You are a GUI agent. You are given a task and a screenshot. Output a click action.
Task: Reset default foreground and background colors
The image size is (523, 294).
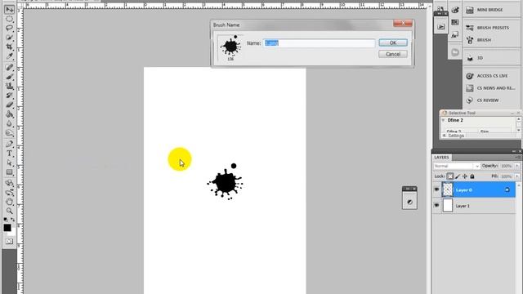pos(6,220)
